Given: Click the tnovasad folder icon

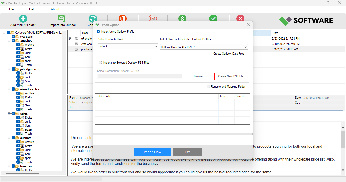Looking at the screenshot, I should [x=17, y=166].
